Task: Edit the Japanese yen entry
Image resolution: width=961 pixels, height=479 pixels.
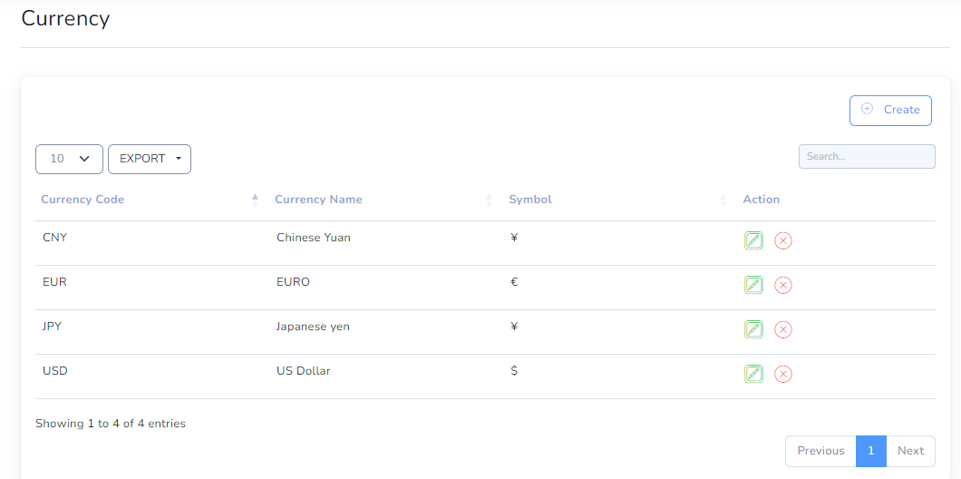Action: 753,329
